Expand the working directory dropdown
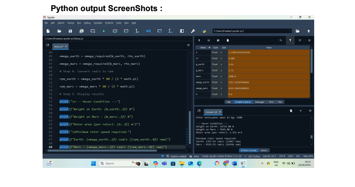Viewport: 355px width, 187px height. [x=291, y=31]
